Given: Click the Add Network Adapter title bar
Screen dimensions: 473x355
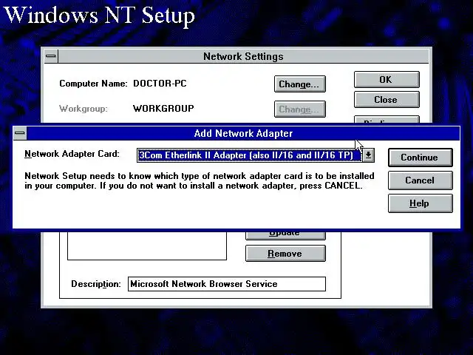Looking at the screenshot, I should [243, 133].
